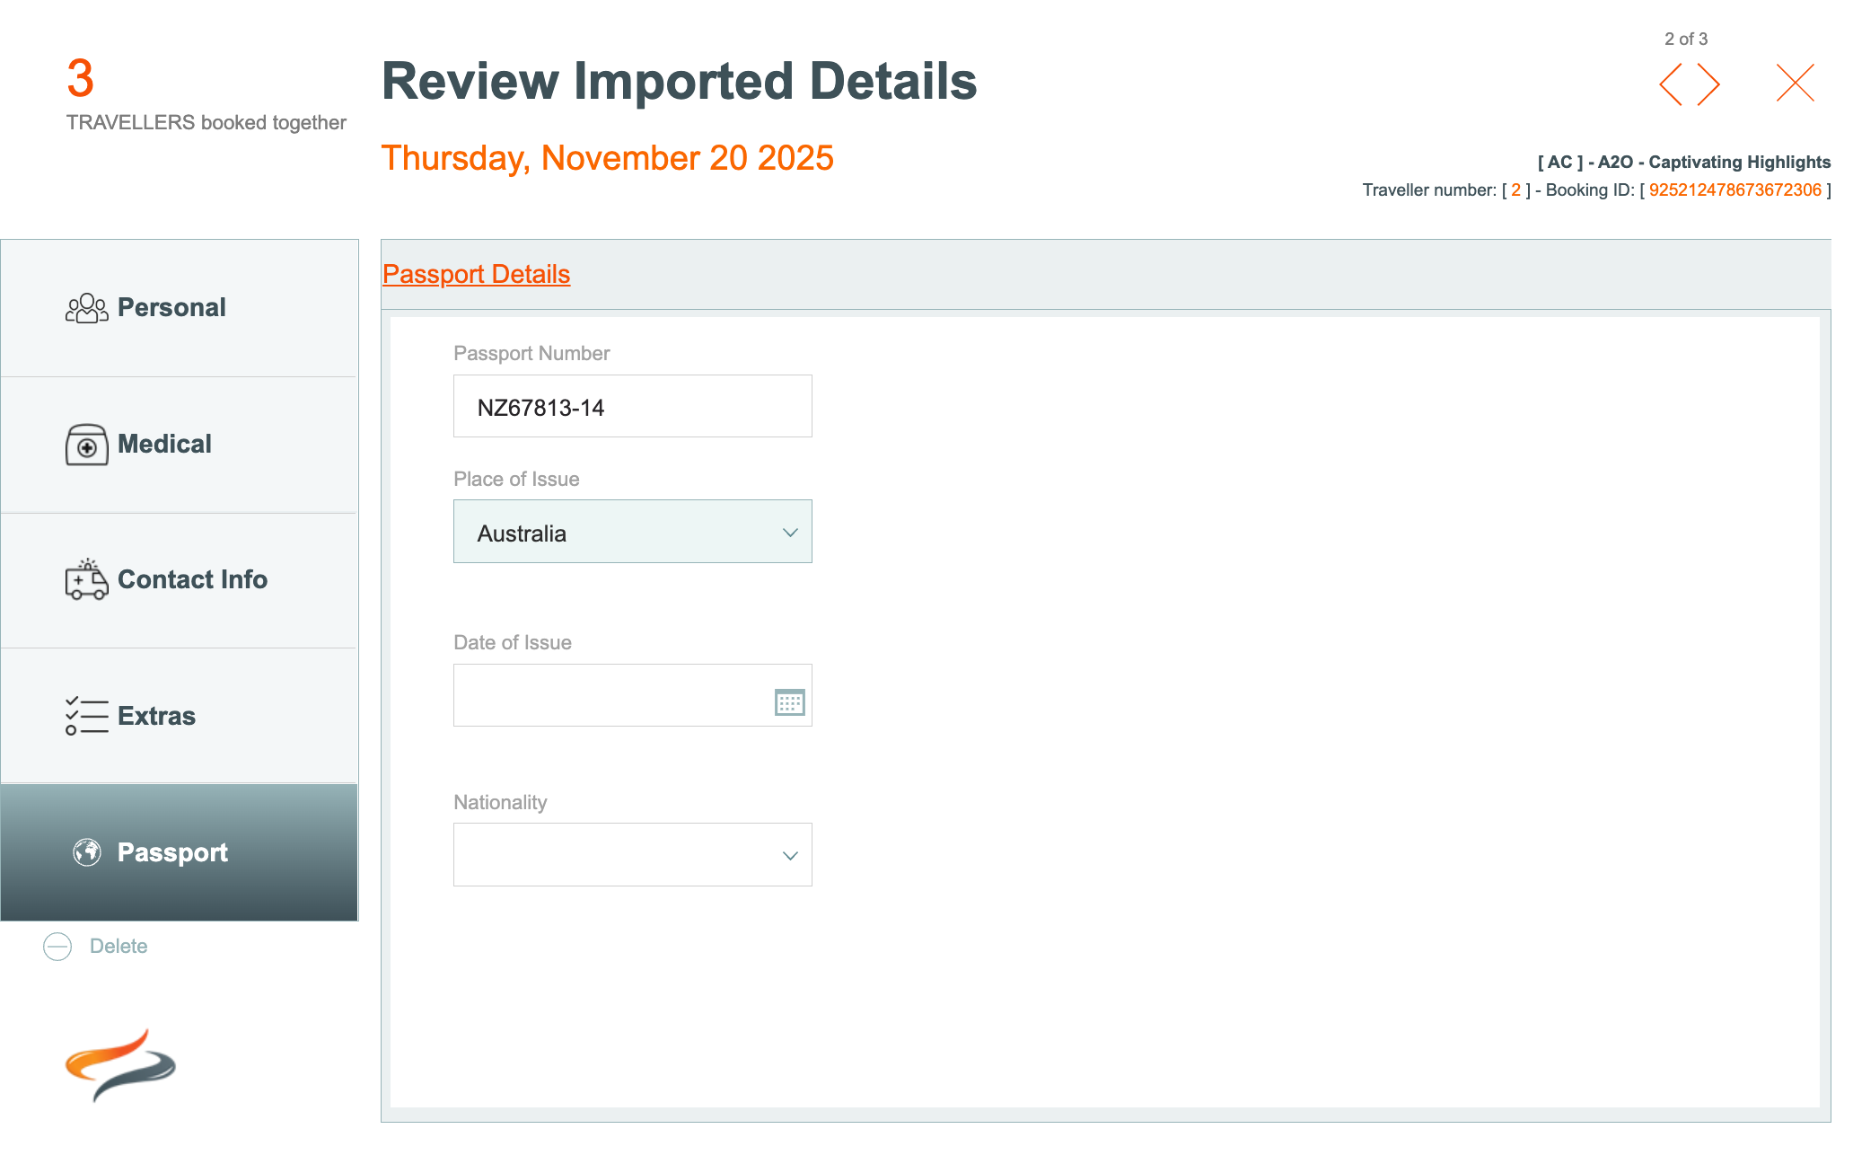The image size is (1853, 1164).
Task: Expand the Place of Issue dropdown
Action: (632, 532)
